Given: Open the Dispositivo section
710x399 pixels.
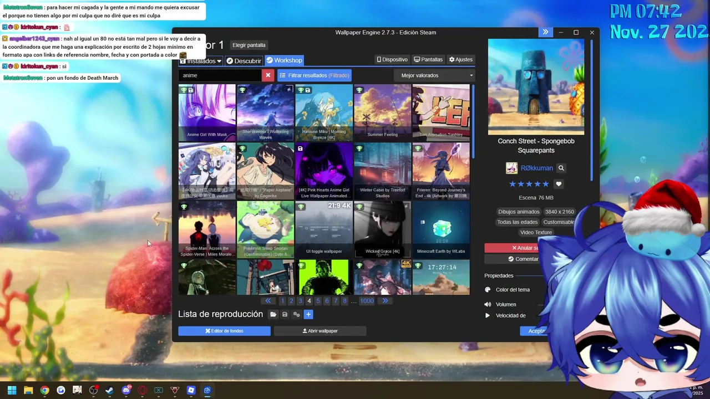Looking at the screenshot, I should click(392, 59).
